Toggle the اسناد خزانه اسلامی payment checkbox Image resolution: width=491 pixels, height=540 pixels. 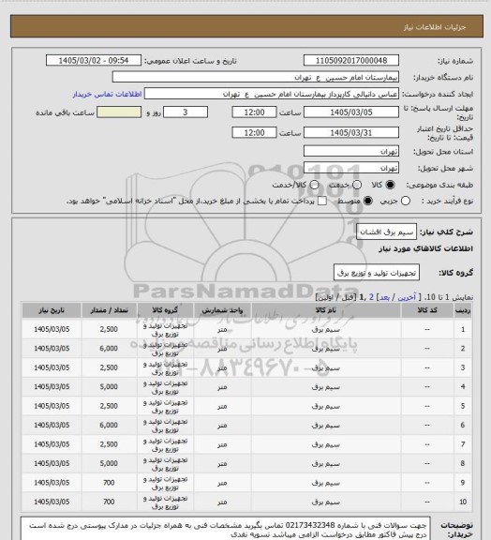322,201
